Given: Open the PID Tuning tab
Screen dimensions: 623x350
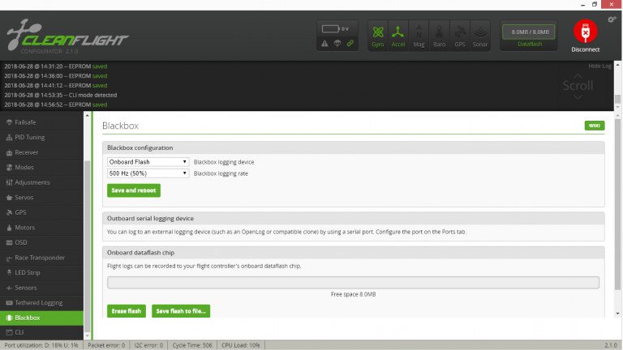Looking at the screenshot, I should (30, 138).
